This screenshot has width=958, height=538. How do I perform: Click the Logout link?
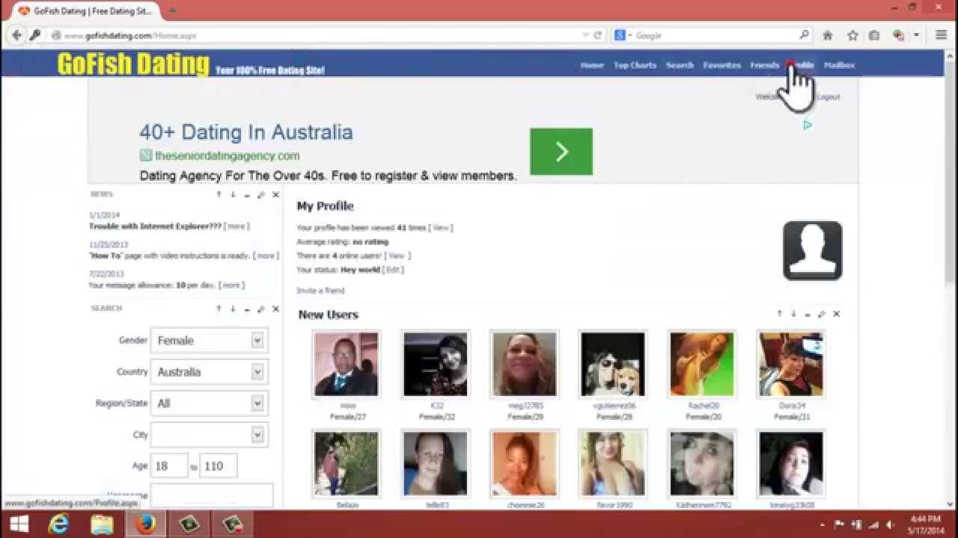[828, 97]
